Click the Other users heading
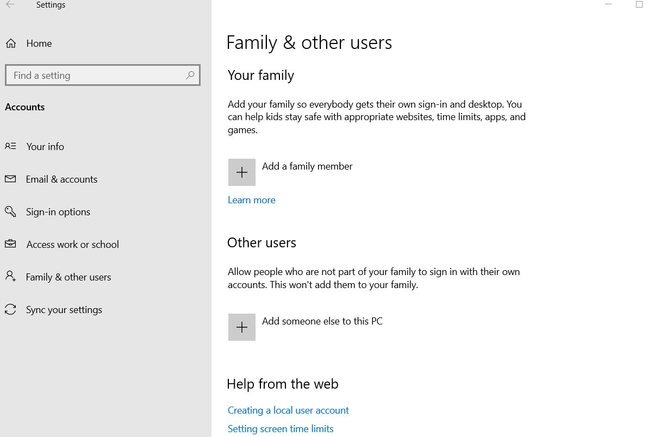The width and height of the screenshot is (660, 437). [261, 242]
